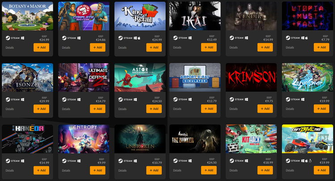Add Botany Manor to the bundle
335x181 pixels.
pyautogui.click(x=41, y=48)
